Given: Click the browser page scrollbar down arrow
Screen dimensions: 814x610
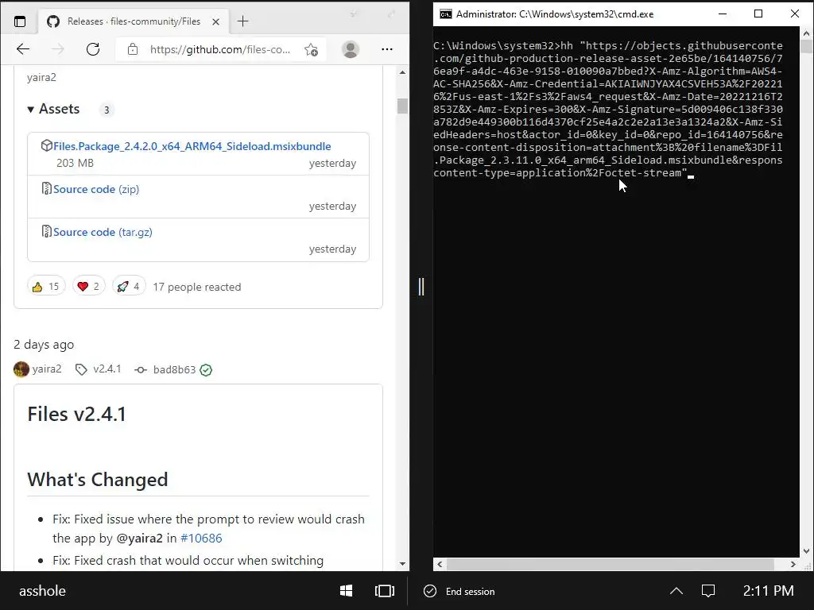Looking at the screenshot, I should point(402,564).
